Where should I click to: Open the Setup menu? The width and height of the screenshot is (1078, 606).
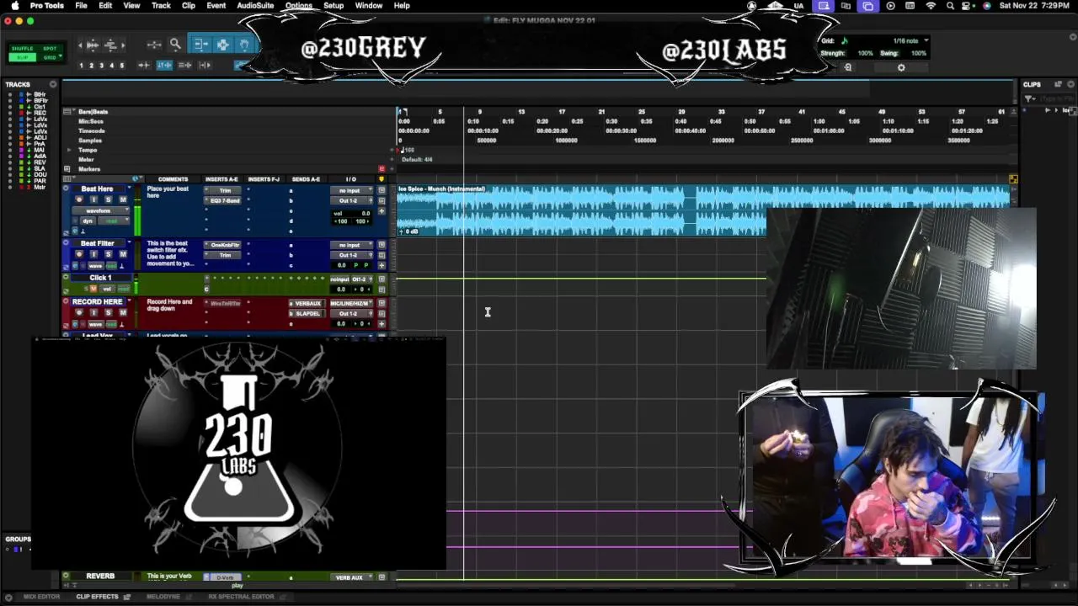pyautogui.click(x=334, y=6)
